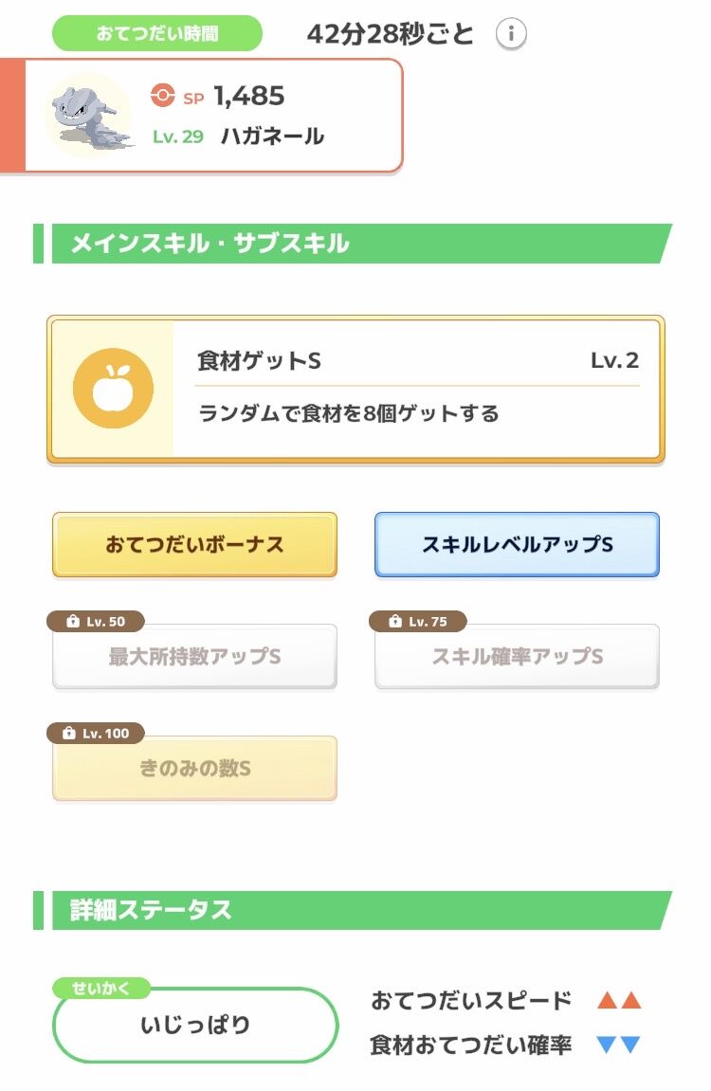Tap the Lv. 100 lock badge
Viewport: 711px width, 1091px height.
click(x=96, y=734)
